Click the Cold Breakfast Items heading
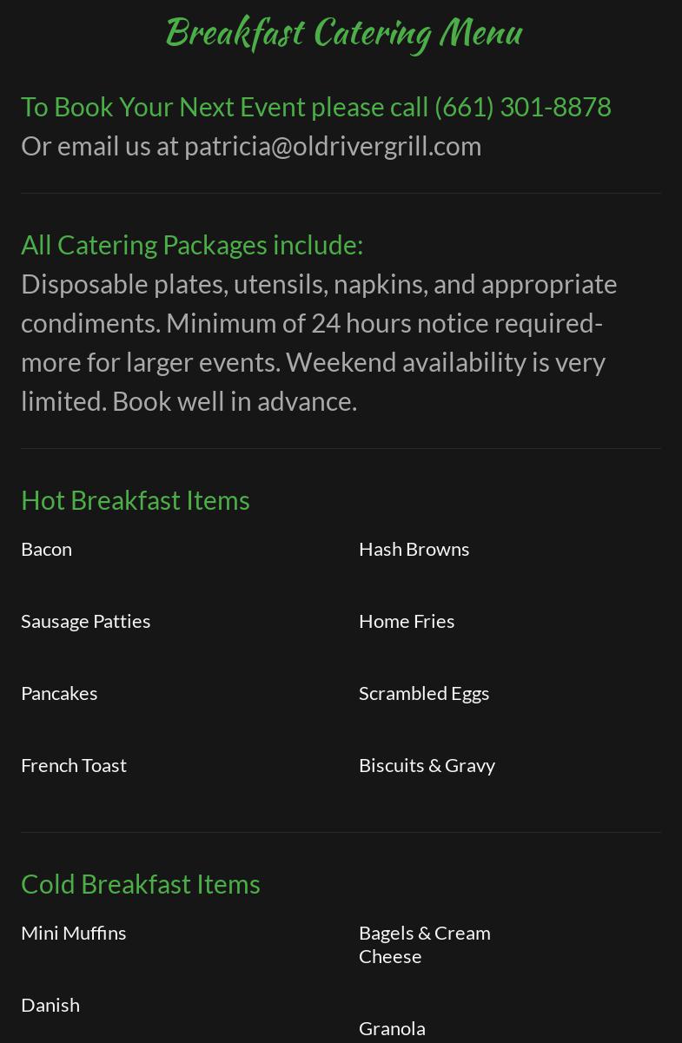Screen dimensions: 682x1043 141,884
